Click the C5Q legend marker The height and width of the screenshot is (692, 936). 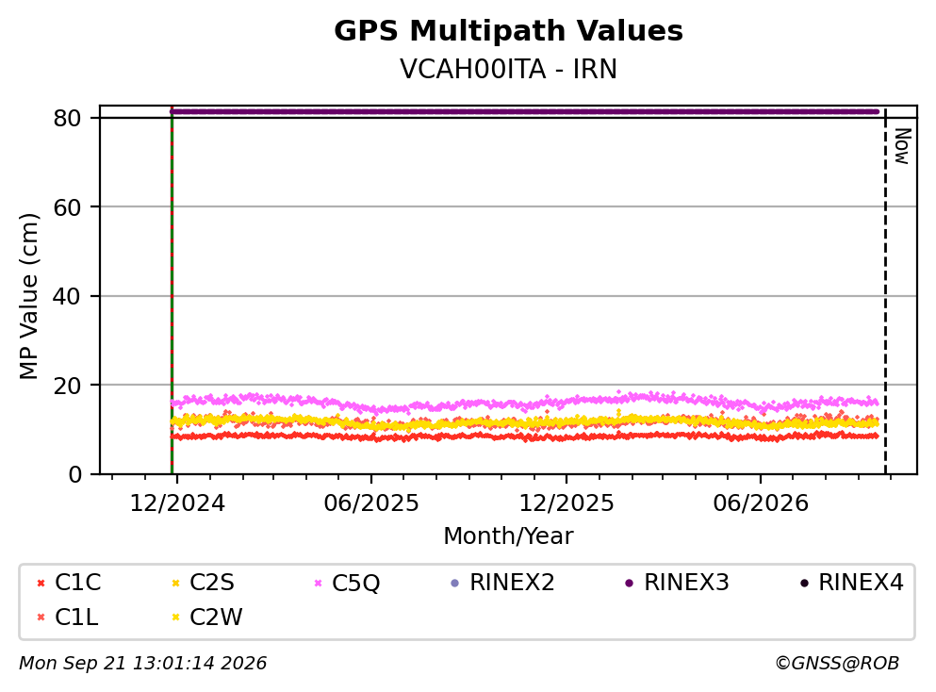click(318, 583)
